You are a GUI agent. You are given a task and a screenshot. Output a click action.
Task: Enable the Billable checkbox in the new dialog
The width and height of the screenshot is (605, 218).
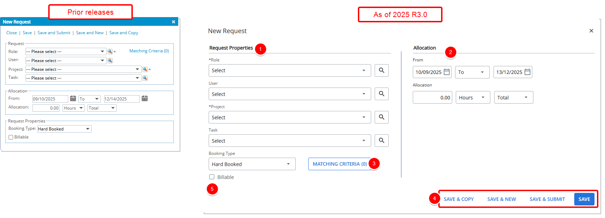point(212,177)
